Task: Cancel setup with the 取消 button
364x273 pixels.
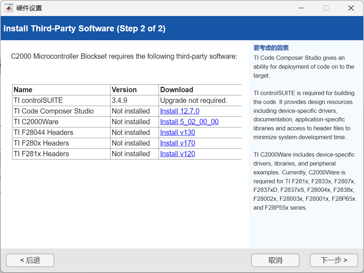Action: point(275,260)
